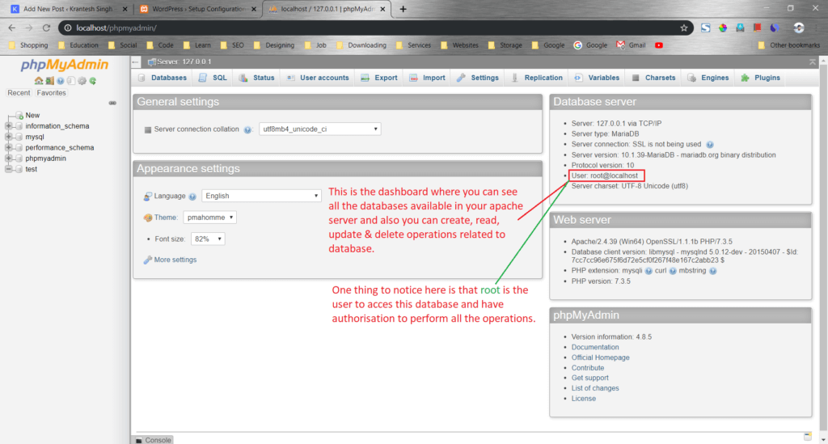Expand the phpmyadmin database node
Viewport: 828px width, 444px height.
pyautogui.click(x=8, y=159)
